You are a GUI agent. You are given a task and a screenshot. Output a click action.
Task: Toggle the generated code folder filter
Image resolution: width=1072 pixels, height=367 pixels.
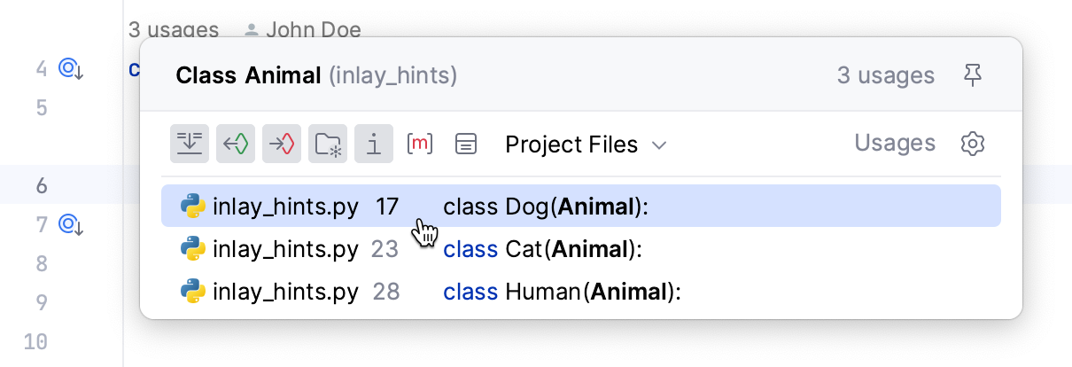[x=328, y=144]
